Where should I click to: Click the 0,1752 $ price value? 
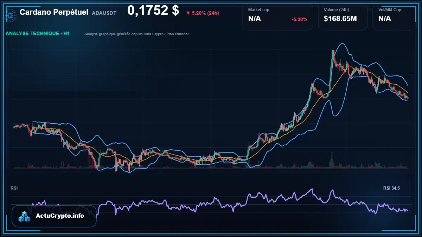(x=153, y=11)
